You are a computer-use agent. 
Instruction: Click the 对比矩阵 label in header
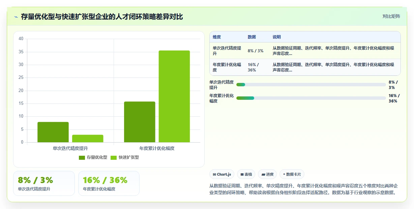coord(391,16)
